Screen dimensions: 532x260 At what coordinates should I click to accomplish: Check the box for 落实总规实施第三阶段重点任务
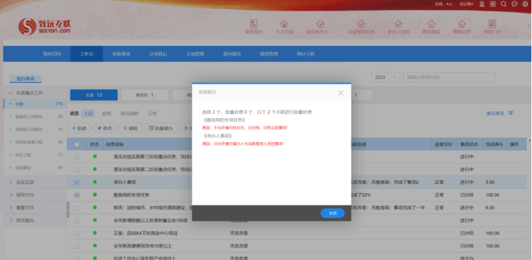(x=77, y=157)
